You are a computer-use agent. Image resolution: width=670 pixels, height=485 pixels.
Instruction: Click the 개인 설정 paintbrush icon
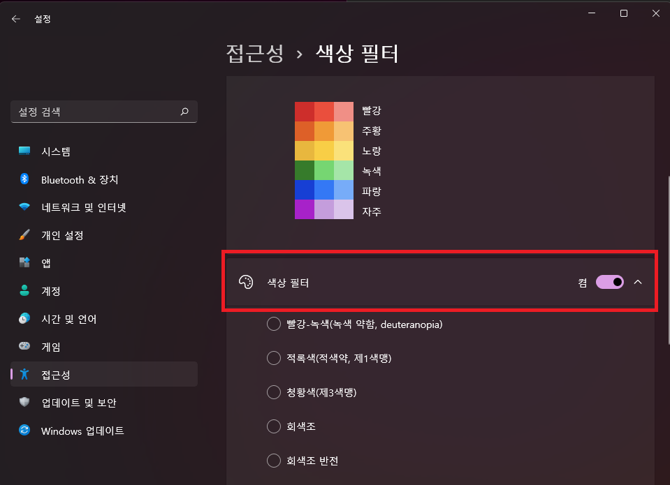click(24, 234)
